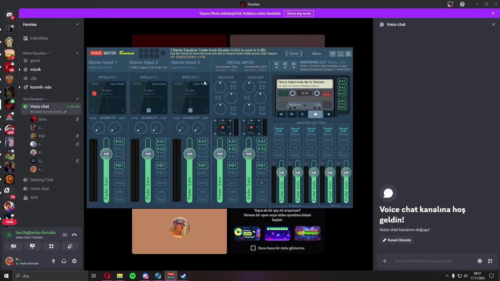This screenshot has height=281, width=500.
Task: Select audio file for playback on cassette
Action: click(305, 84)
